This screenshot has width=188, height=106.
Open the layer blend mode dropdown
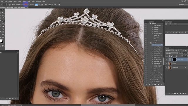pos(172,53)
